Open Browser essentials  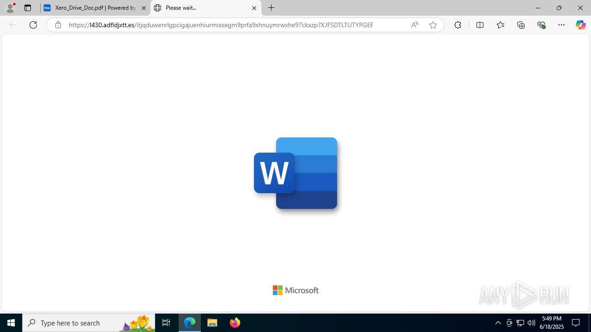(x=541, y=25)
